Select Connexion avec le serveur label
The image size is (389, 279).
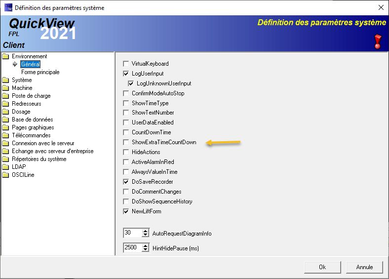click(x=43, y=144)
